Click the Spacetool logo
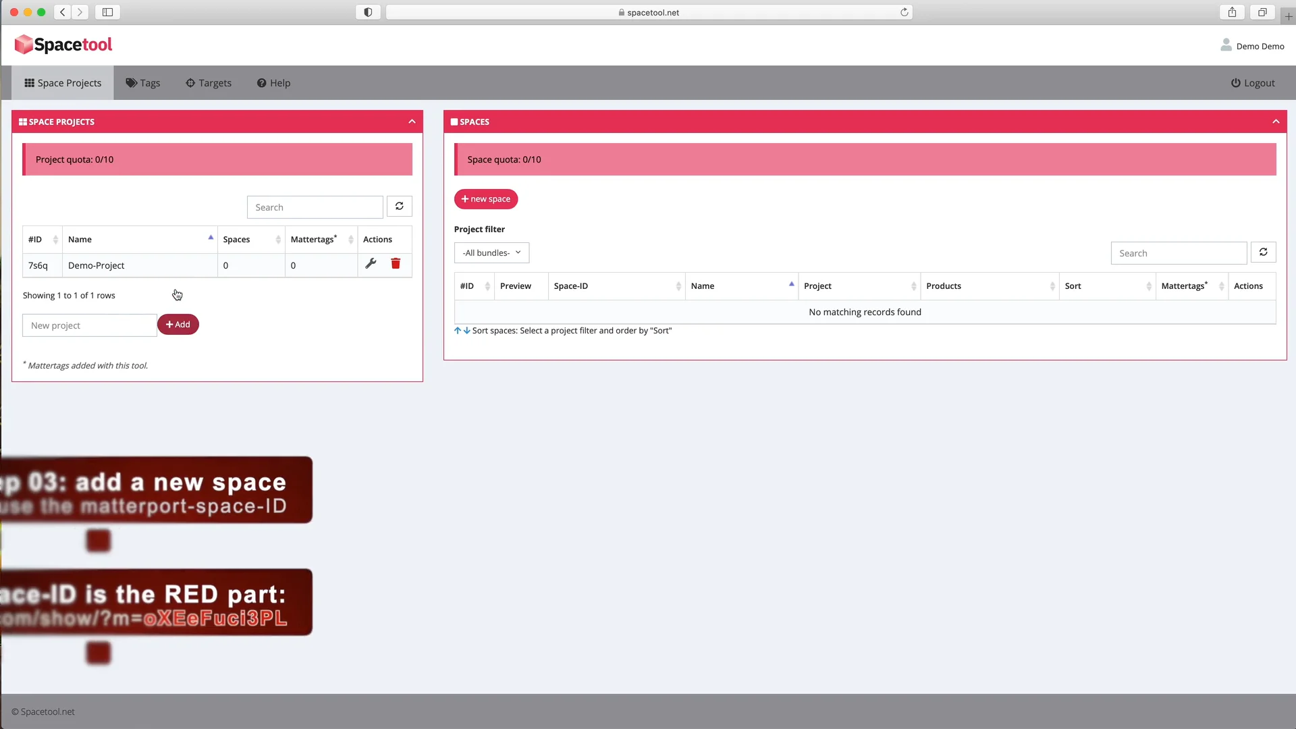 pos(63,45)
